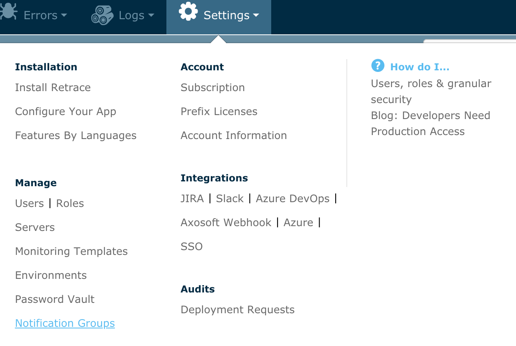Open Environments settings
Viewport: 516px width, 346px height.
click(x=51, y=275)
